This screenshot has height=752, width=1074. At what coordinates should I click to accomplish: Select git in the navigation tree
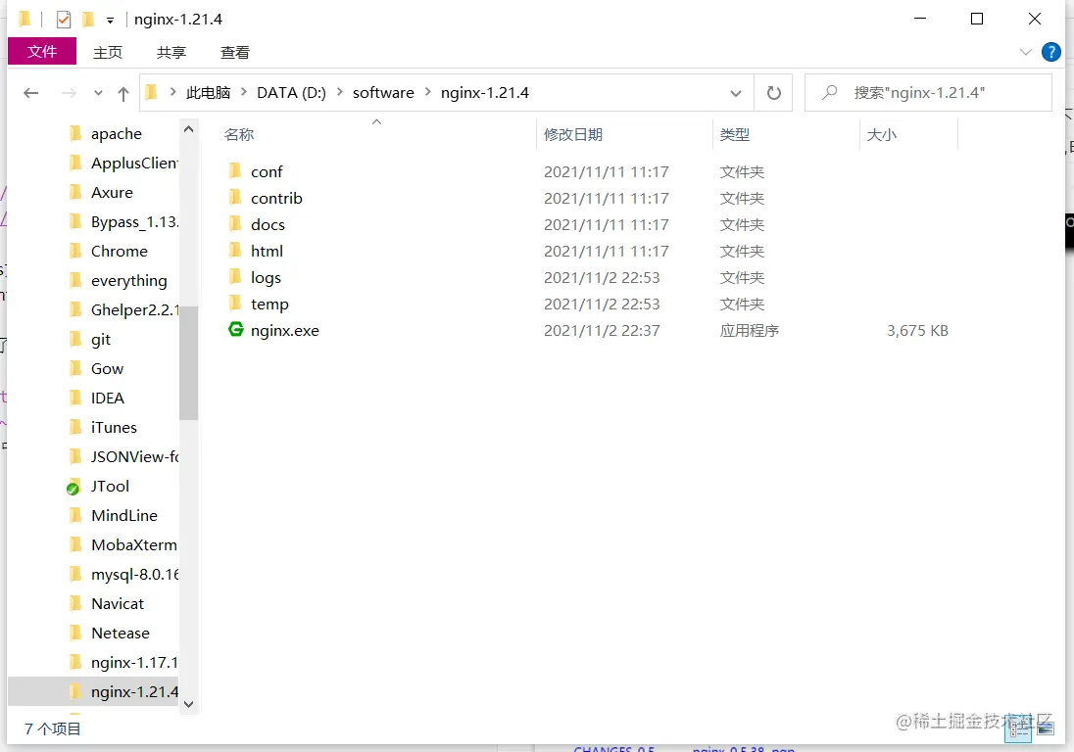coord(101,340)
